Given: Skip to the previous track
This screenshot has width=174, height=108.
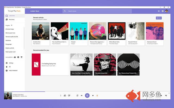Looking at the screenshot, I should click(x=82, y=96).
